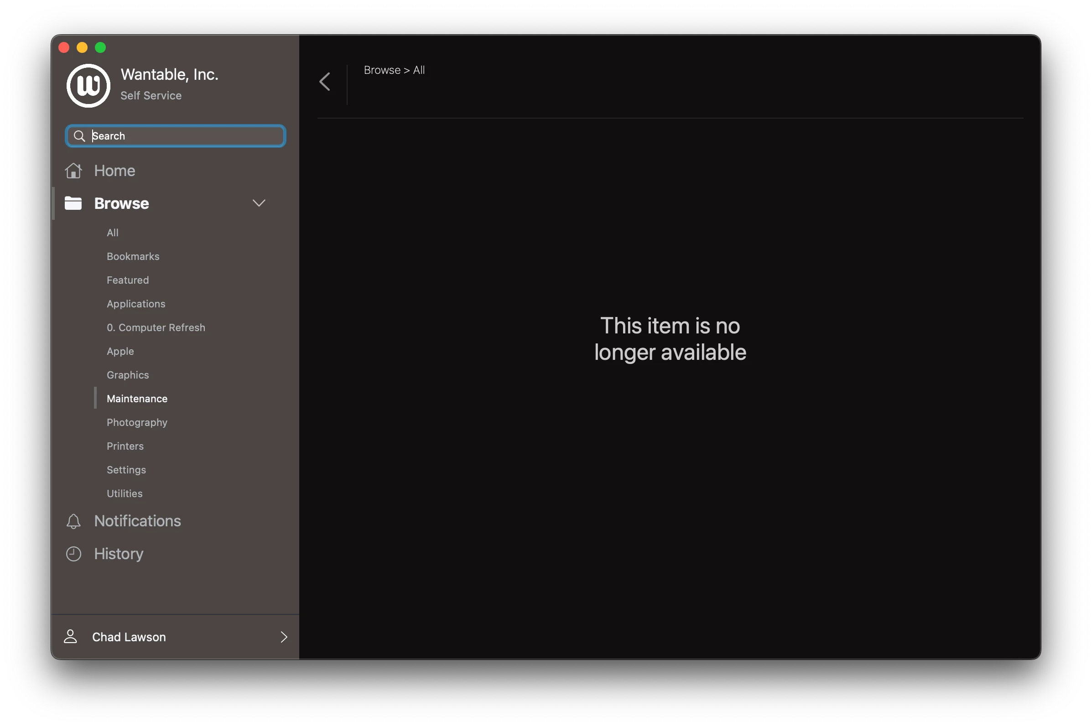Screen dimensions: 1092x727
Task: Open the Featured category
Action: coord(128,280)
